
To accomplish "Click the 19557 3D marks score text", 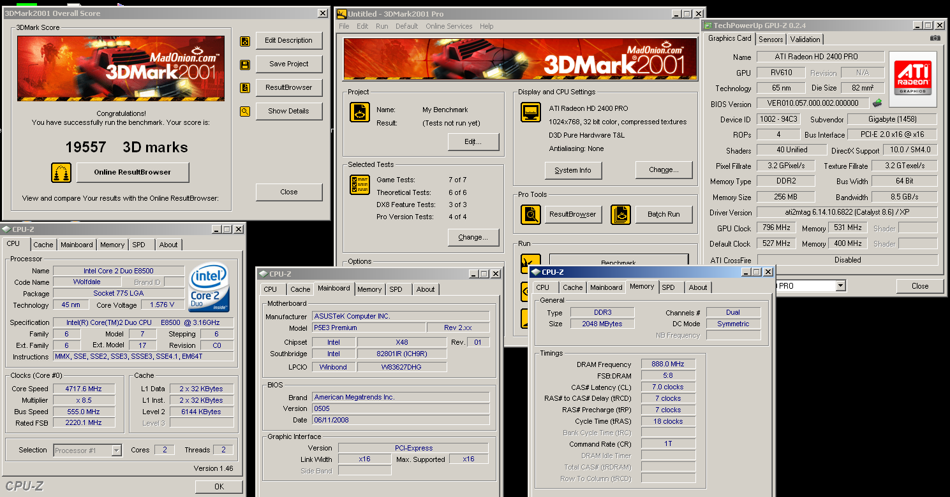I will [127, 148].
